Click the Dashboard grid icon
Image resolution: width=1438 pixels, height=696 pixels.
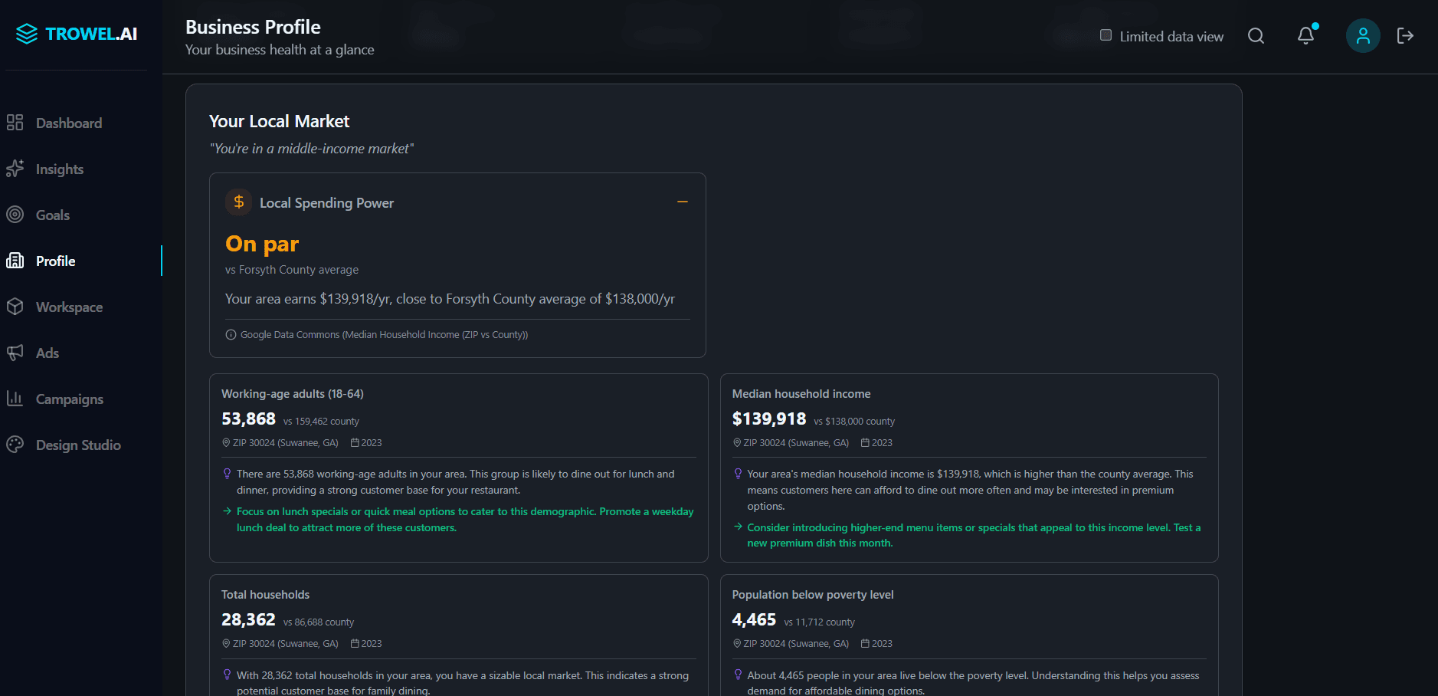(x=15, y=123)
